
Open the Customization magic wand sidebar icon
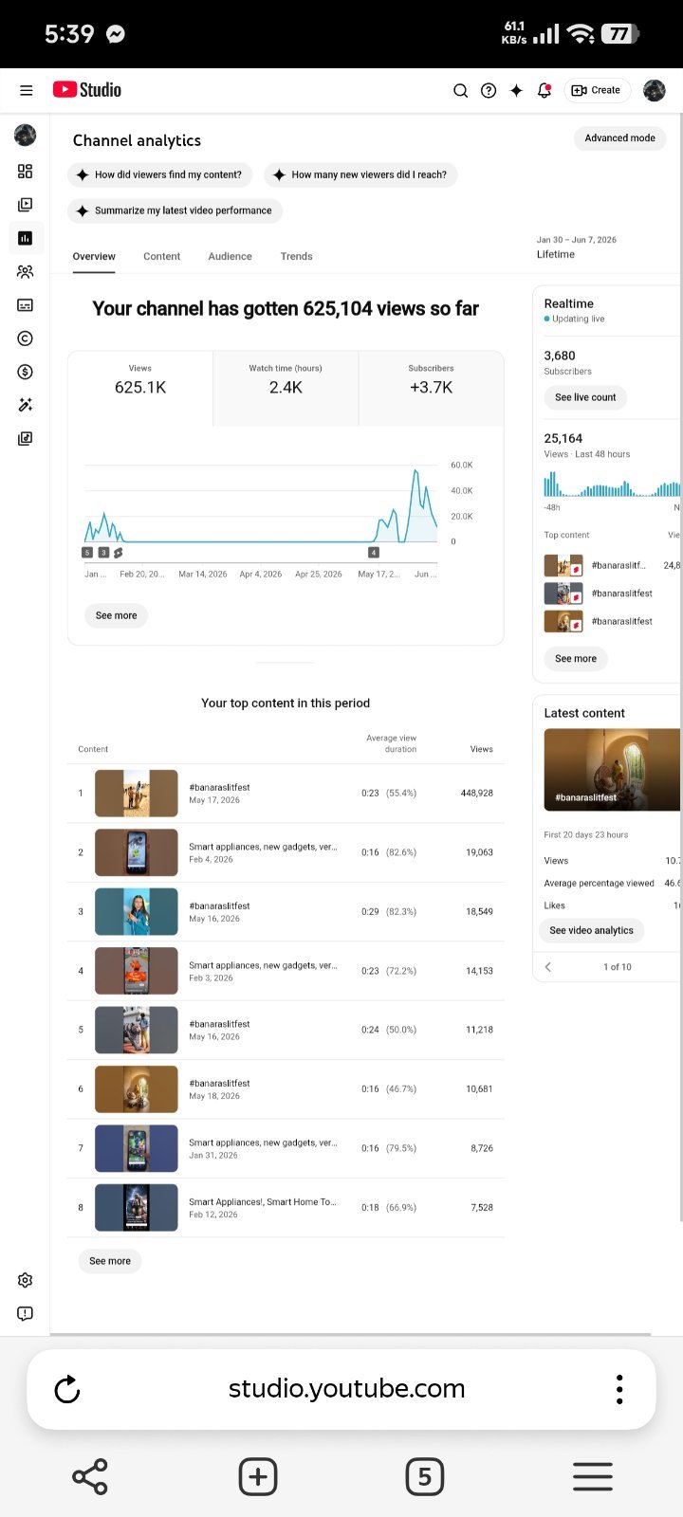[26, 405]
